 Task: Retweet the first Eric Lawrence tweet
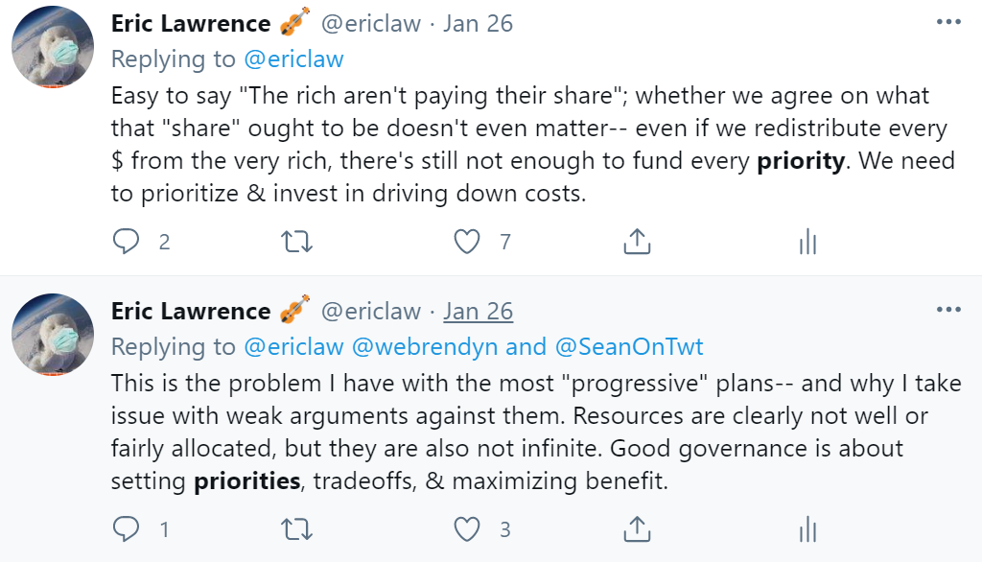tap(297, 243)
